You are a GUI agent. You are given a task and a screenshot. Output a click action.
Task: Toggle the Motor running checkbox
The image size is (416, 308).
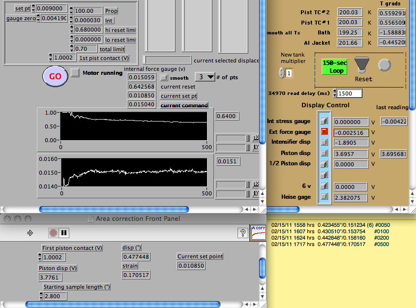(x=75, y=73)
